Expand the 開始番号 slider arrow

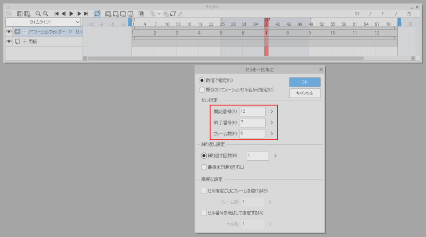(x=272, y=112)
